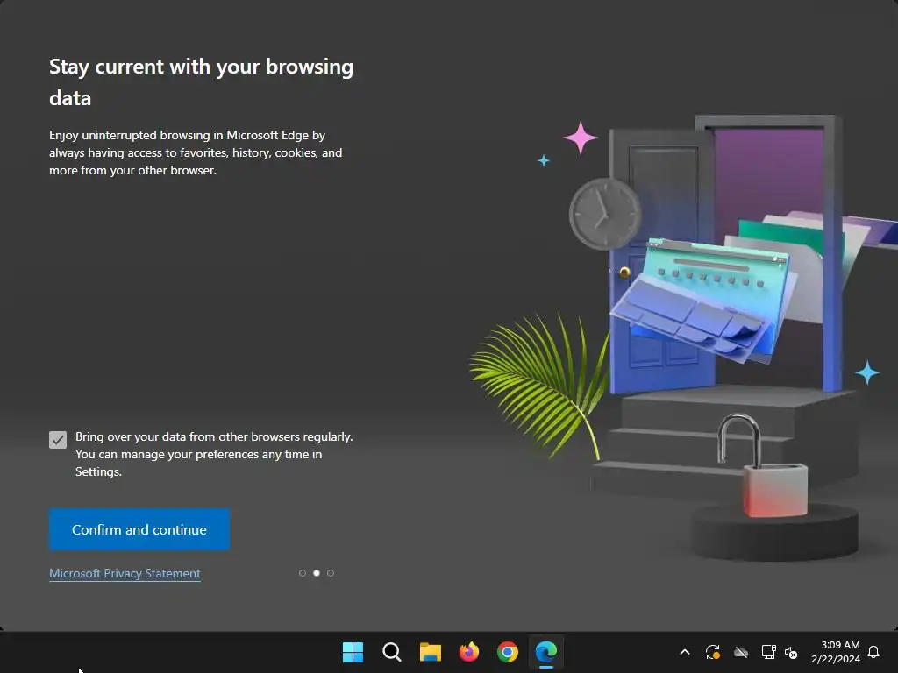
Task: Open clock showing 3:09 AM
Action: (836, 652)
